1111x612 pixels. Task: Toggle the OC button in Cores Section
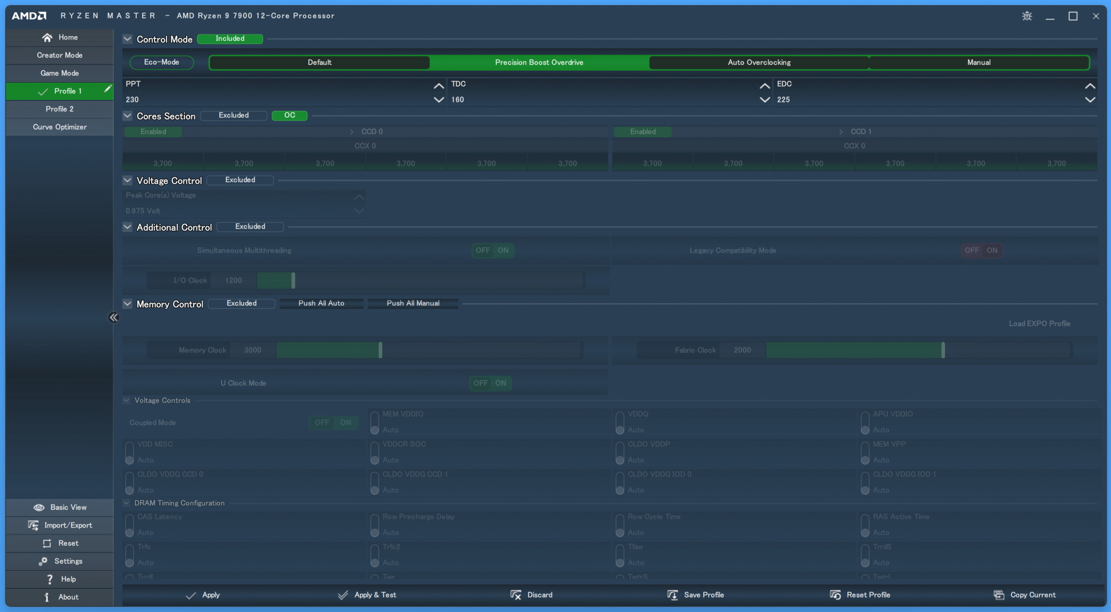290,115
